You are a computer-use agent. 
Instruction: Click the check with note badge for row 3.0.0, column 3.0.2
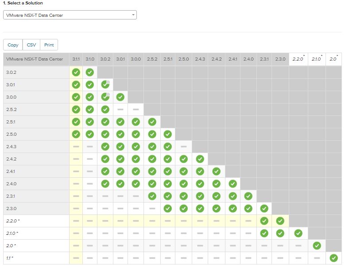(x=105, y=97)
